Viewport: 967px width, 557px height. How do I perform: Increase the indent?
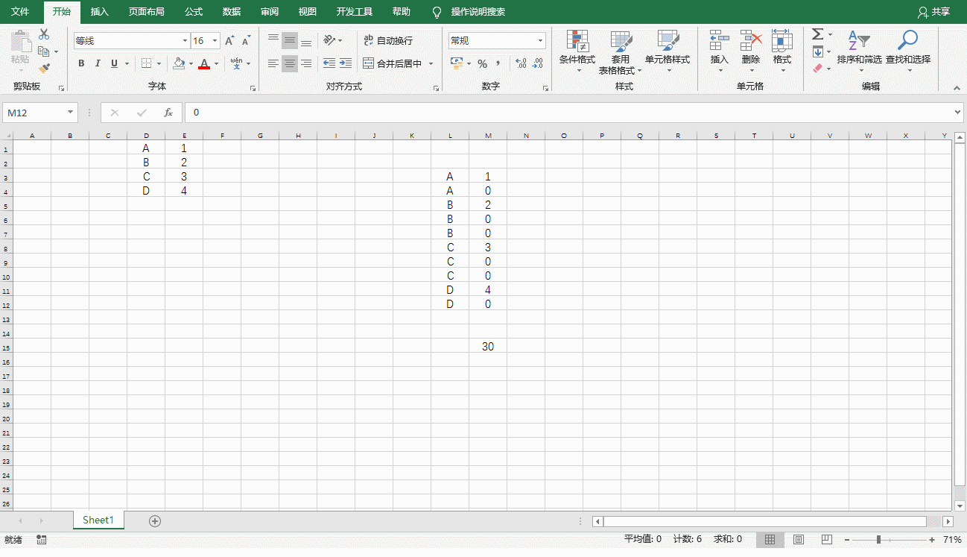pos(346,63)
